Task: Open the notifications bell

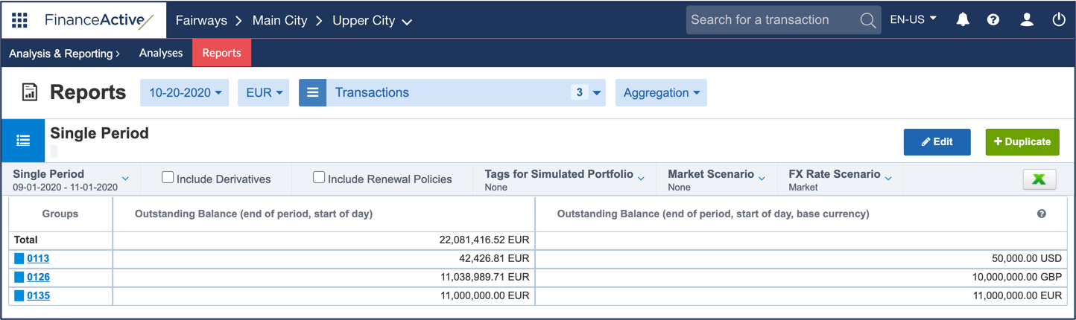Action: point(963,20)
